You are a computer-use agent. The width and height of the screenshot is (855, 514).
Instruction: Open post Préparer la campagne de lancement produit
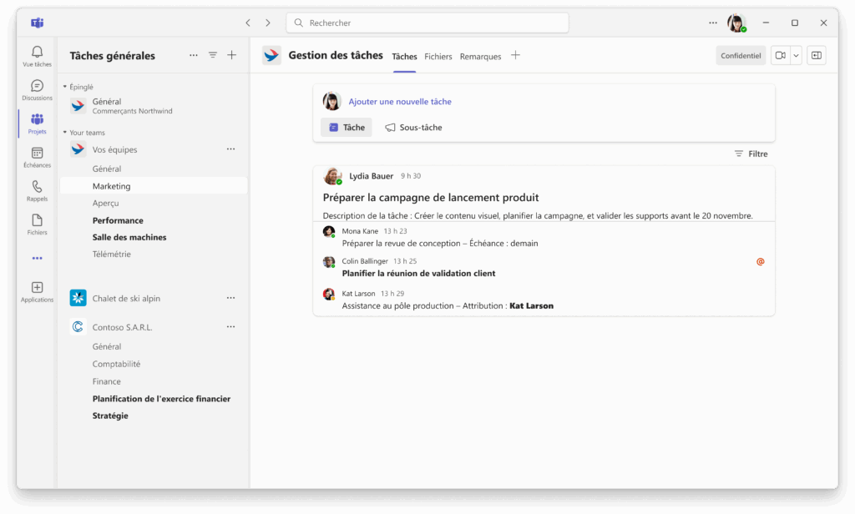coord(431,197)
